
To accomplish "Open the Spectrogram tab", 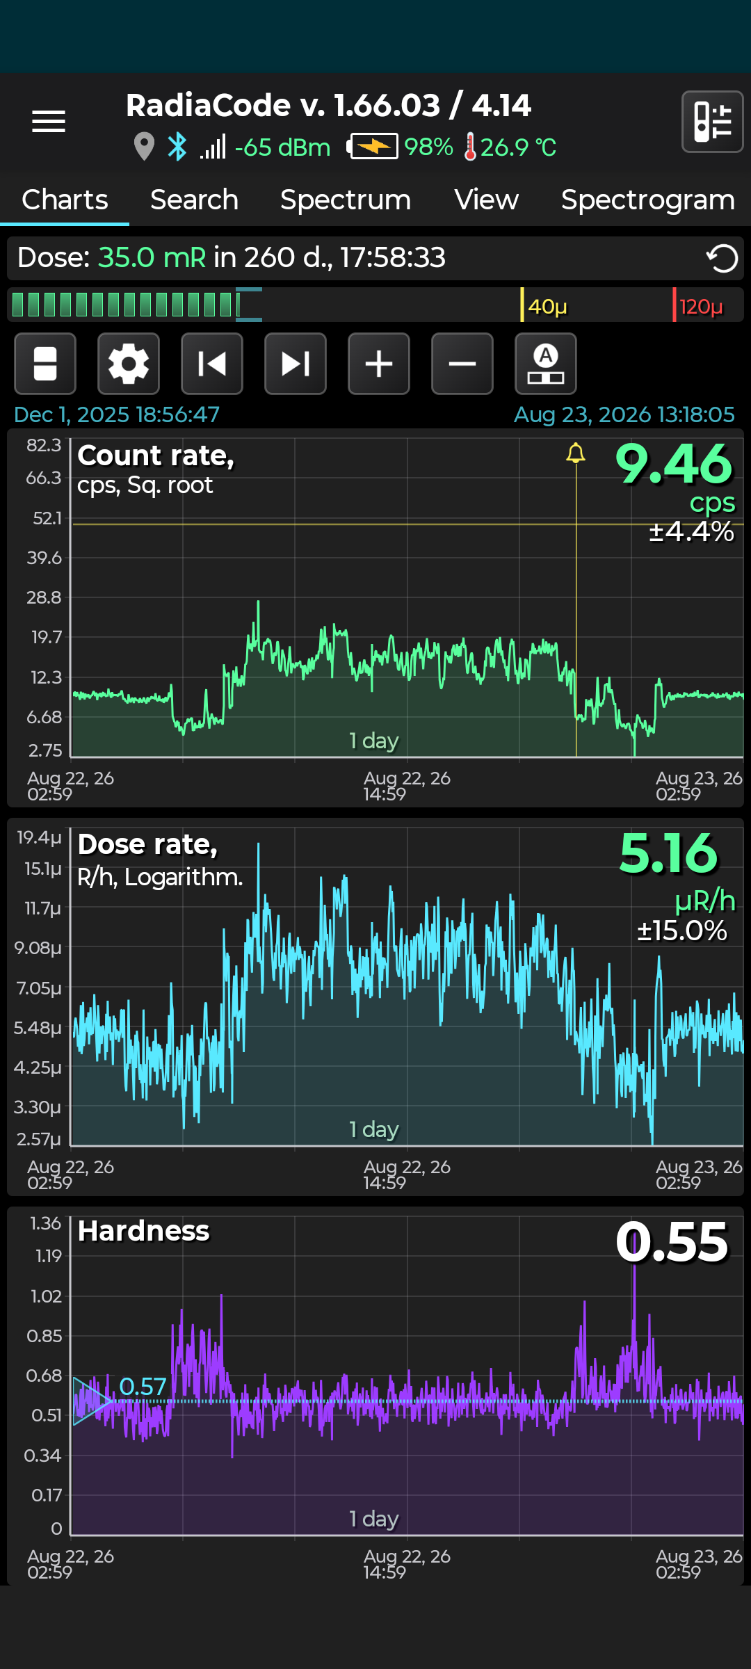I will pyautogui.click(x=648, y=200).
